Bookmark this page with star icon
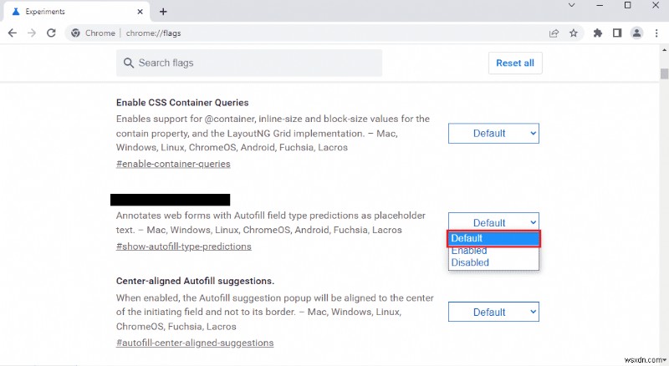The height and width of the screenshot is (366, 669). pyautogui.click(x=574, y=33)
